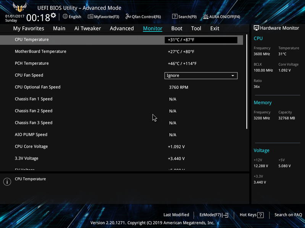Open the Tool tab

point(196,28)
